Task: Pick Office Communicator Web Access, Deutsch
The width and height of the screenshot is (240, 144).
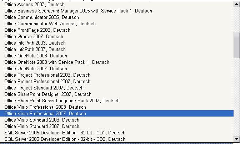Action: pos(117,24)
